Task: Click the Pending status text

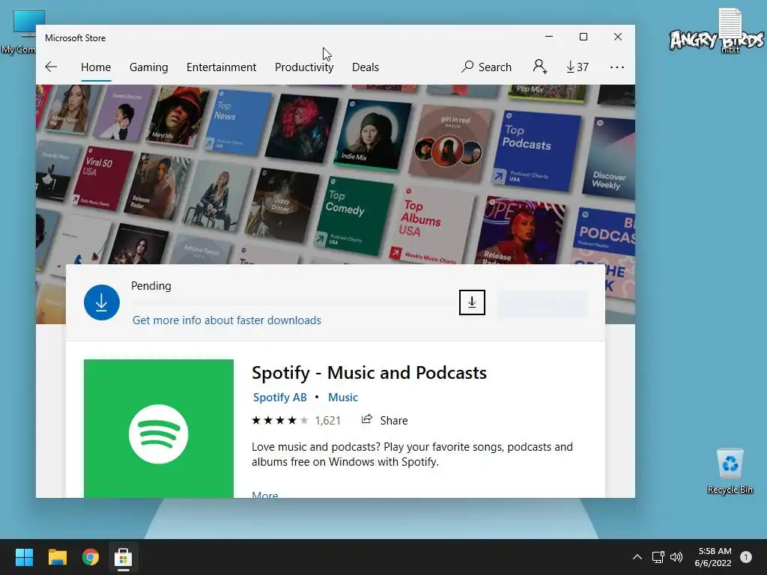Action: point(151,286)
